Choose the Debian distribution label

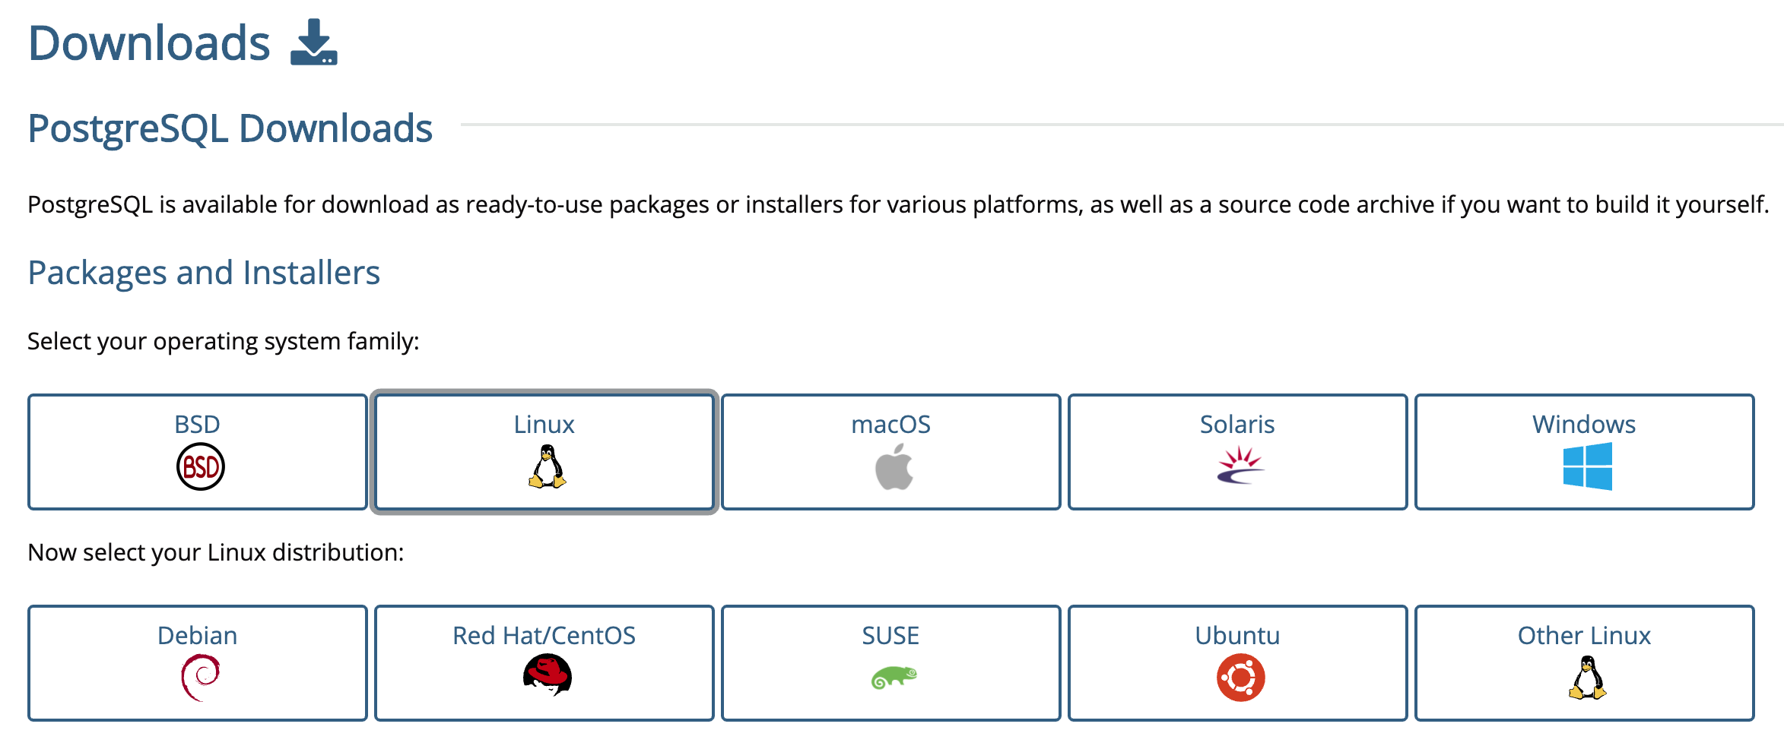197,635
